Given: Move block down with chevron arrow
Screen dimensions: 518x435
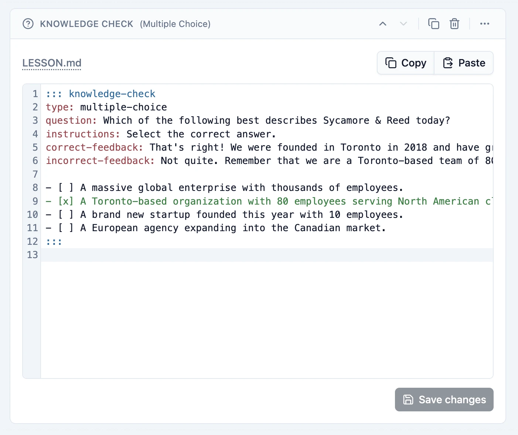Looking at the screenshot, I should pyautogui.click(x=403, y=24).
